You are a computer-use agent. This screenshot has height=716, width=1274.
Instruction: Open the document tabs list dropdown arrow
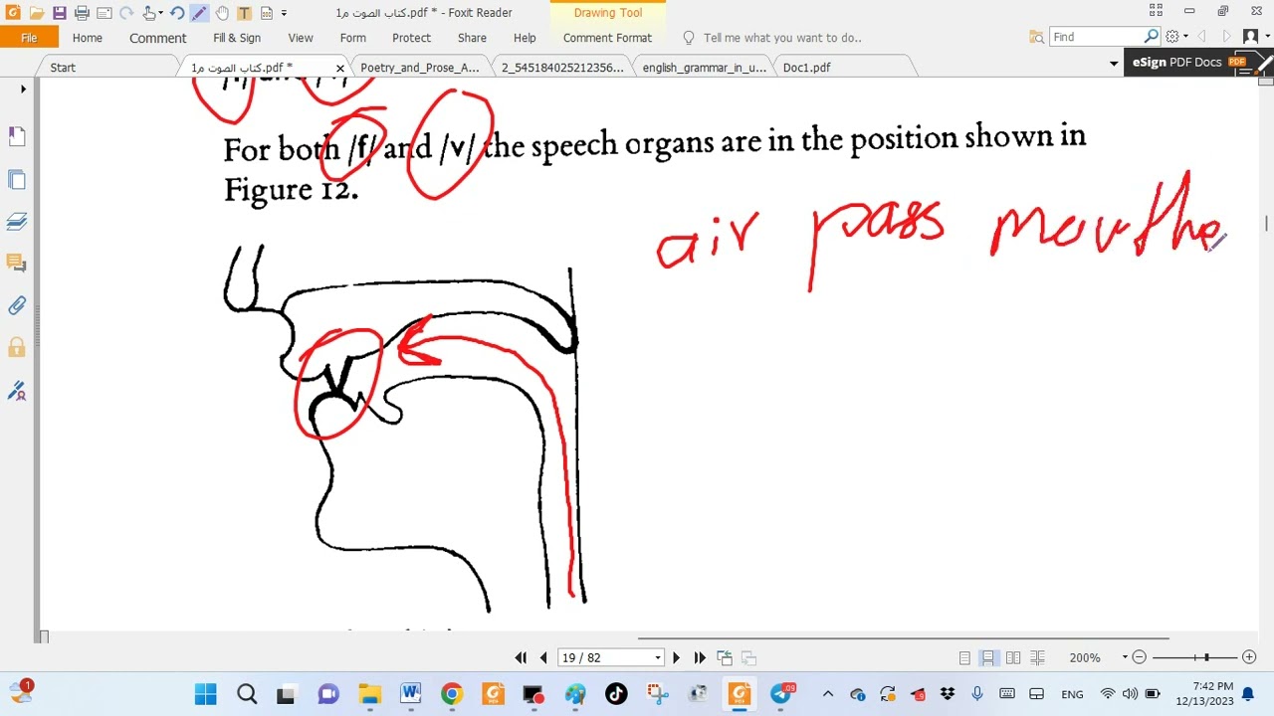coord(1114,64)
